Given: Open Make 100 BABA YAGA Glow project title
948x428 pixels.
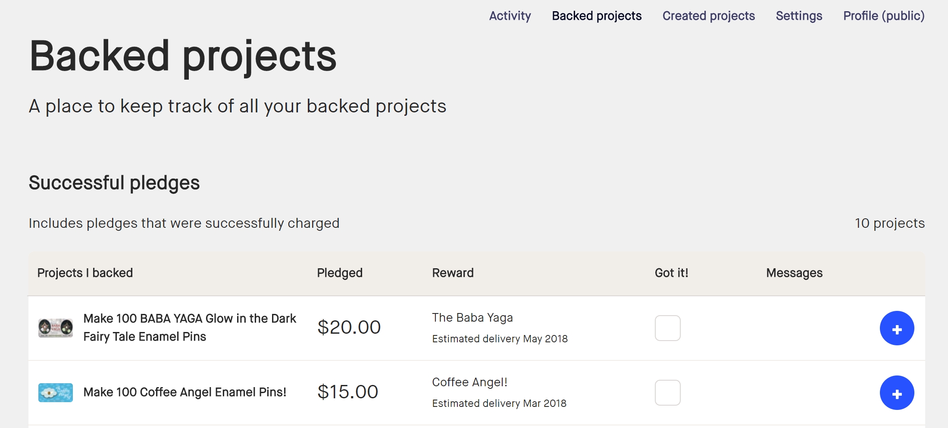Looking at the screenshot, I should pos(190,327).
